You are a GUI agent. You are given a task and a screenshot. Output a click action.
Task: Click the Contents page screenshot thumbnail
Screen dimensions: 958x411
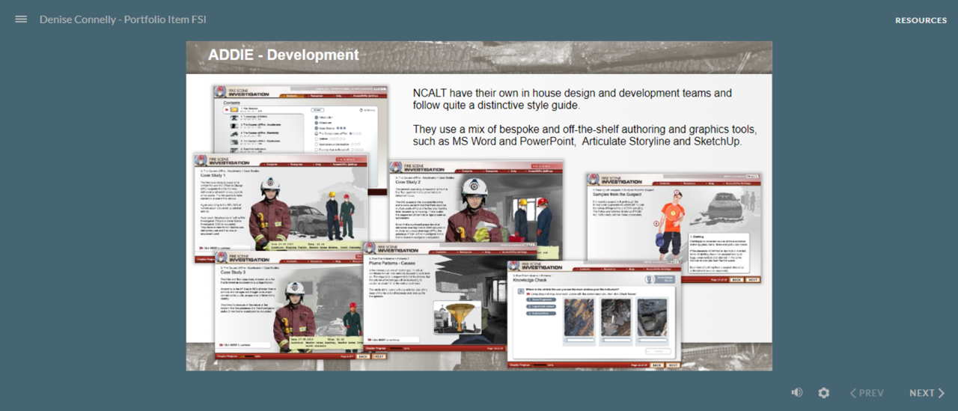point(301,120)
